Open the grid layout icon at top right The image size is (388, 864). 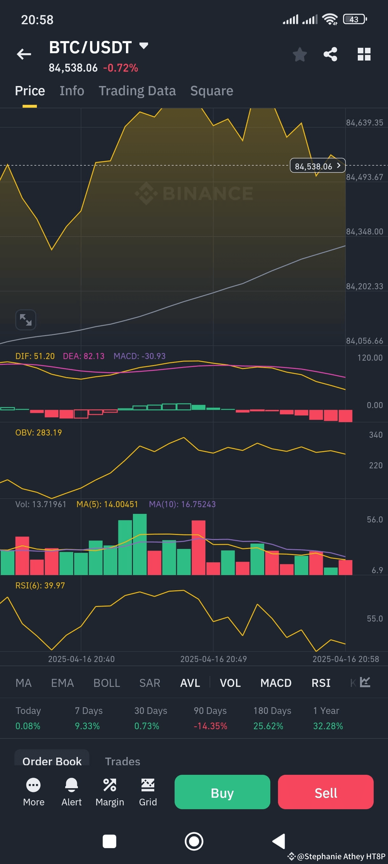click(364, 54)
